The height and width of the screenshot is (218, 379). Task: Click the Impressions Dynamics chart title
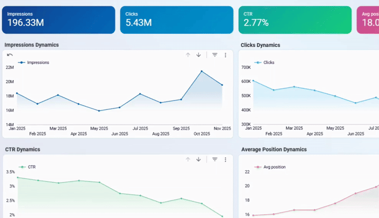pyautogui.click(x=32, y=45)
